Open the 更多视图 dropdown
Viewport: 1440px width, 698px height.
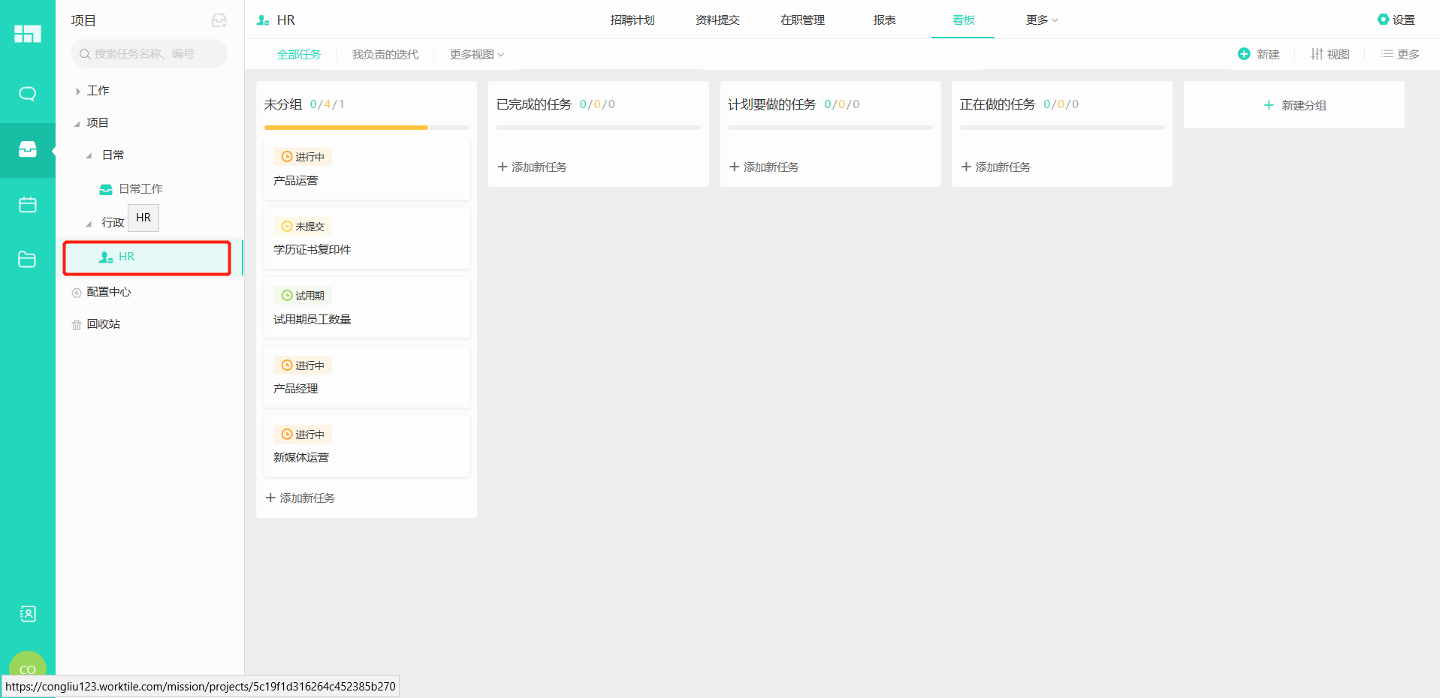pyautogui.click(x=476, y=55)
